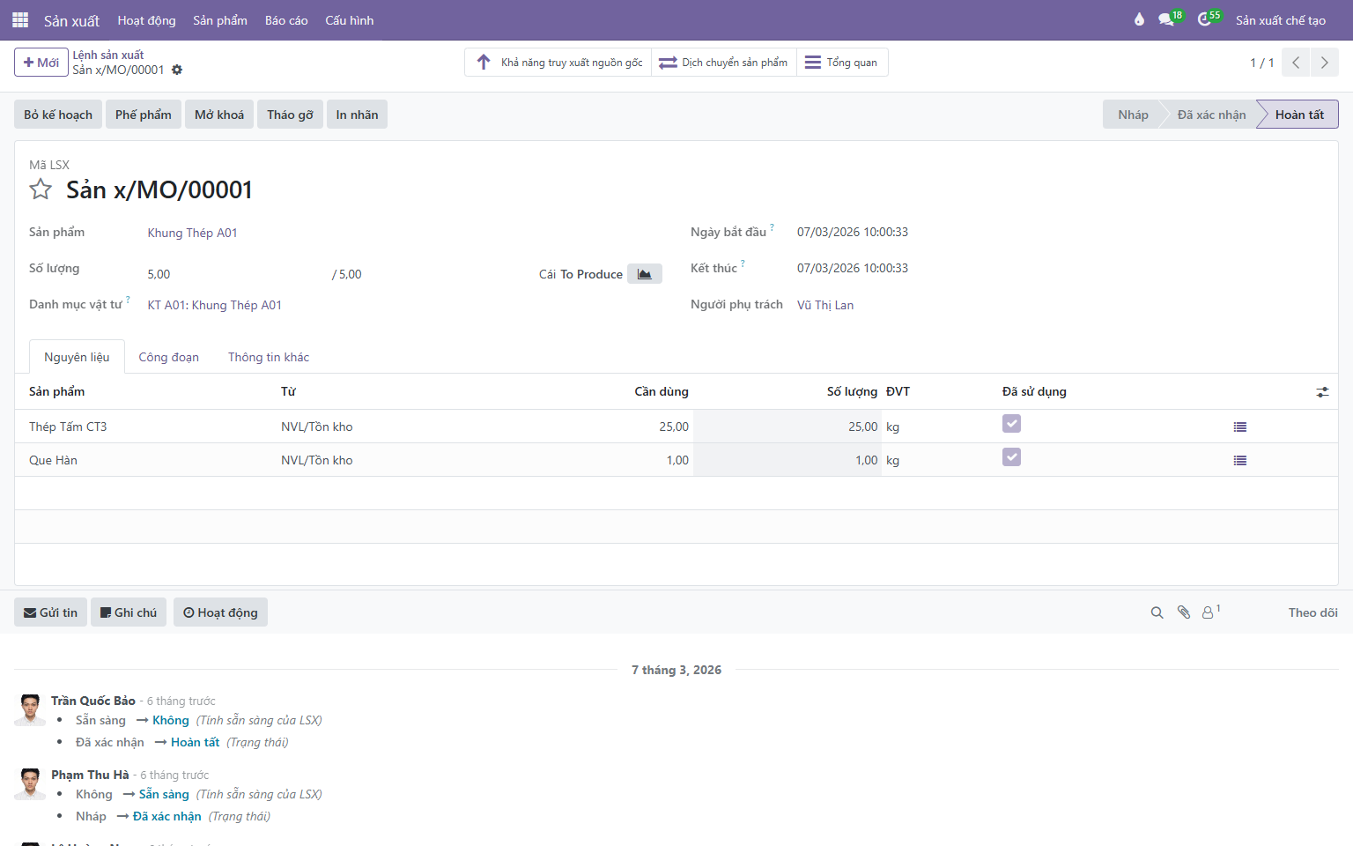Select the Hoàn tất status stage
This screenshot has height=846, width=1353.
pos(1299,115)
